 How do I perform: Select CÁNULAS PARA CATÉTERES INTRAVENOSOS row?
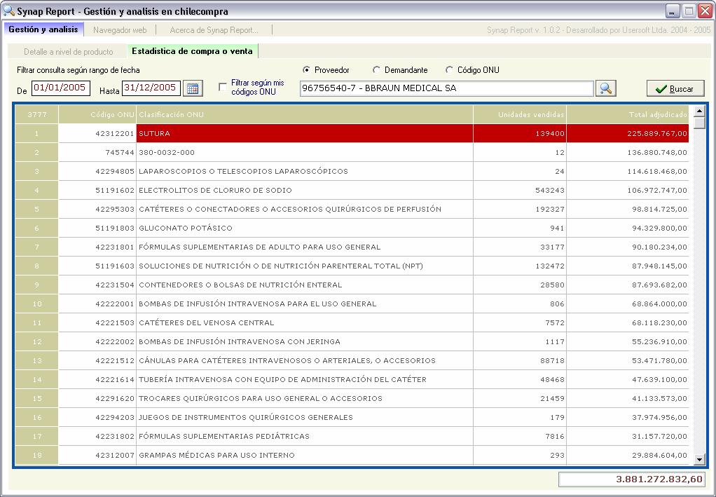pos(352,361)
